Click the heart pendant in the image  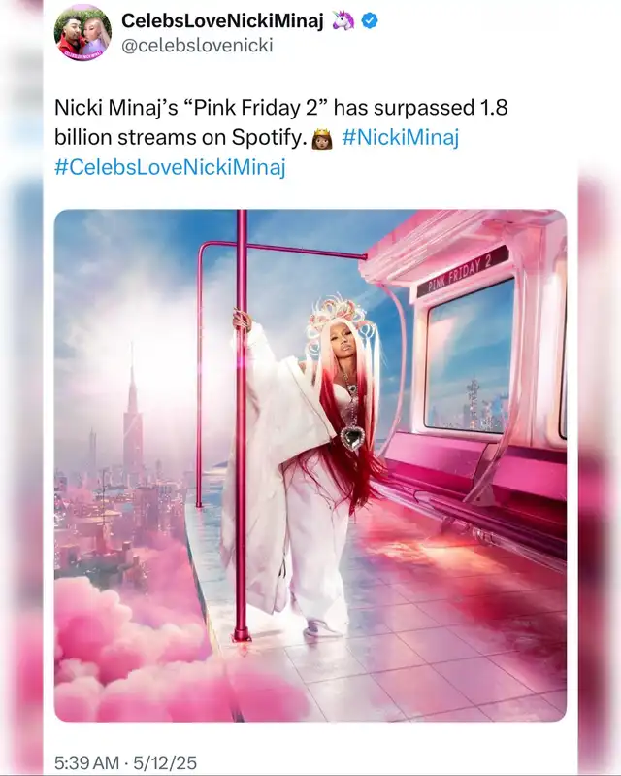tap(352, 437)
